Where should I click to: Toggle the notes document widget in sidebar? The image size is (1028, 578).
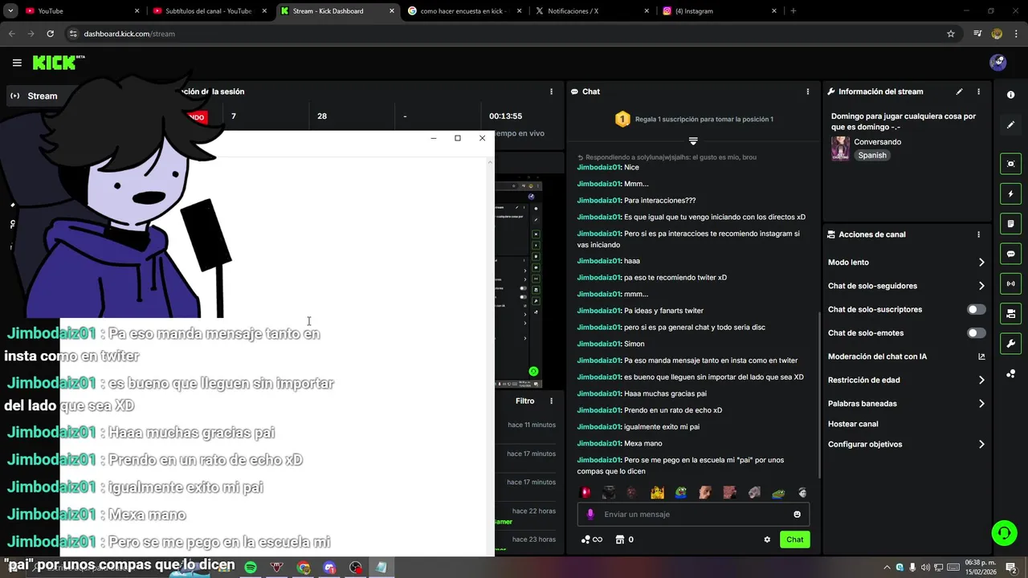click(x=1010, y=223)
